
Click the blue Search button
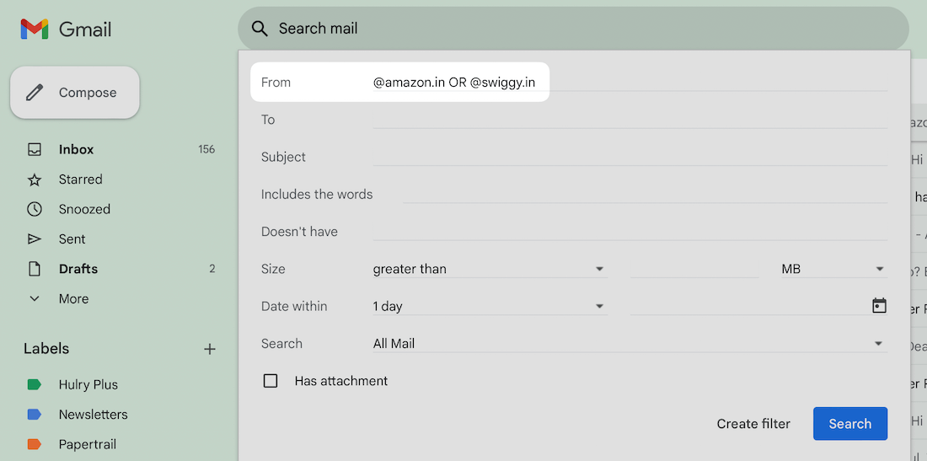[x=849, y=424]
